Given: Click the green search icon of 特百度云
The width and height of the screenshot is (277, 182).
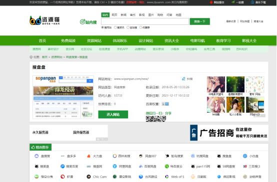Looking at the screenshot, I should pyautogui.click(x=167, y=166).
